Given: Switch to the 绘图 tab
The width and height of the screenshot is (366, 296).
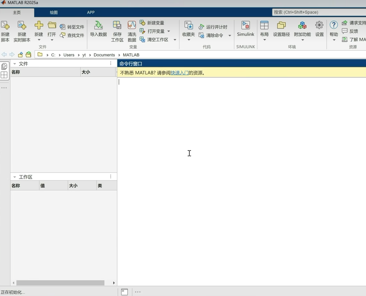Looking at the screenshot, I should [x=54, y=13].
